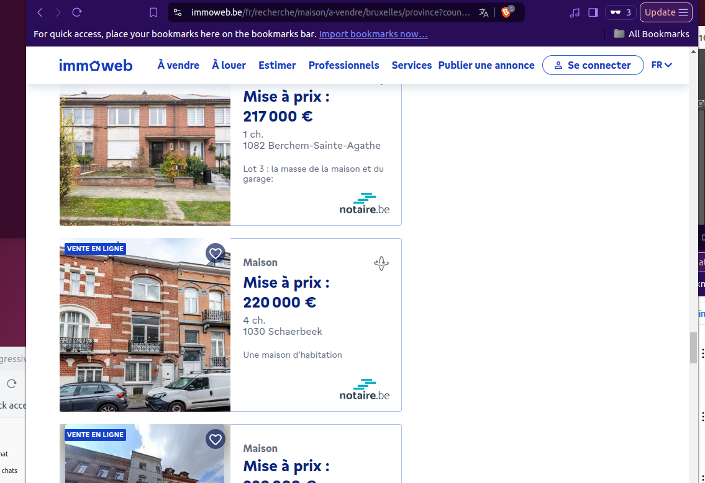Bookmark this page with the bookmark icon
This screenshot has width=705, height=483.
153,12
